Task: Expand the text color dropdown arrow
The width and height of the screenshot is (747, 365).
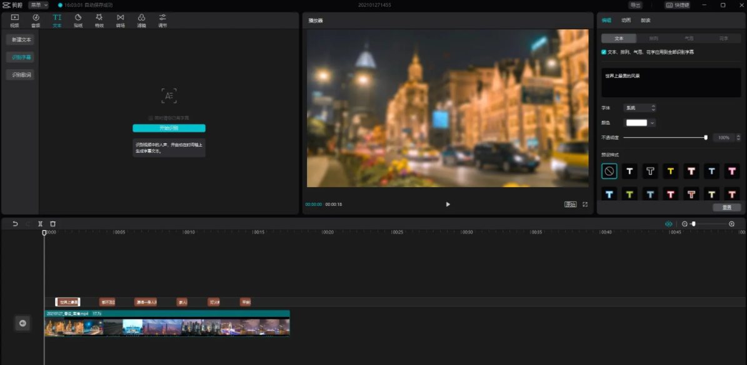Action: (x=653, y=123)
